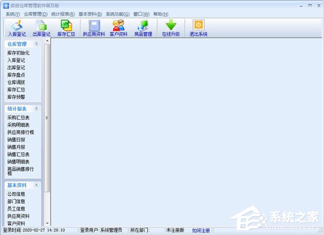The height and width of the screenshot is (235, 324).
Task: Open 供应商资料 toolbar icon
Action: pyautogui.click(x=94, y=28)
